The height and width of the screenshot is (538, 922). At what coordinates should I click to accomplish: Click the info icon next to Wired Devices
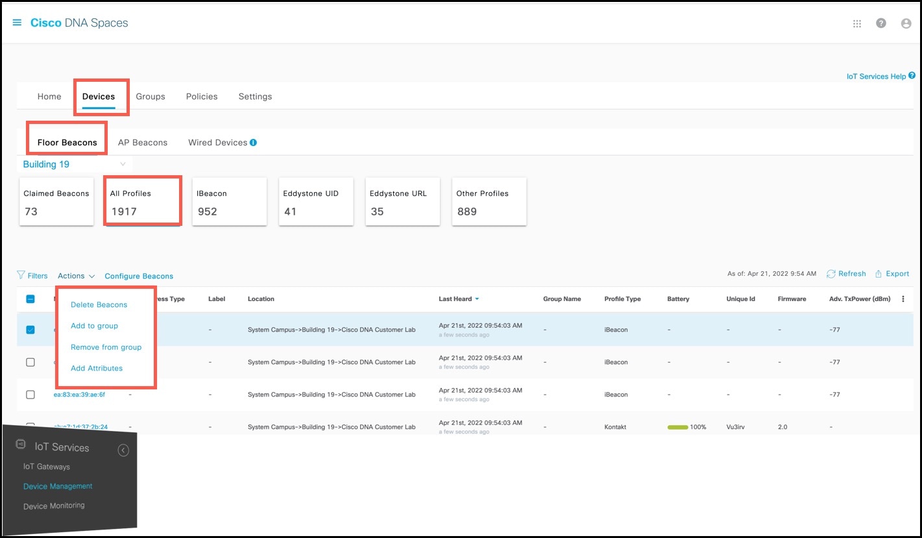click(x=253, y=143)
